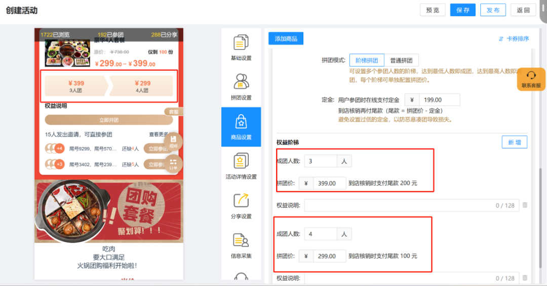Click the 发布 button
Viewport: 547px width, 286px height.
pos(493,10)
